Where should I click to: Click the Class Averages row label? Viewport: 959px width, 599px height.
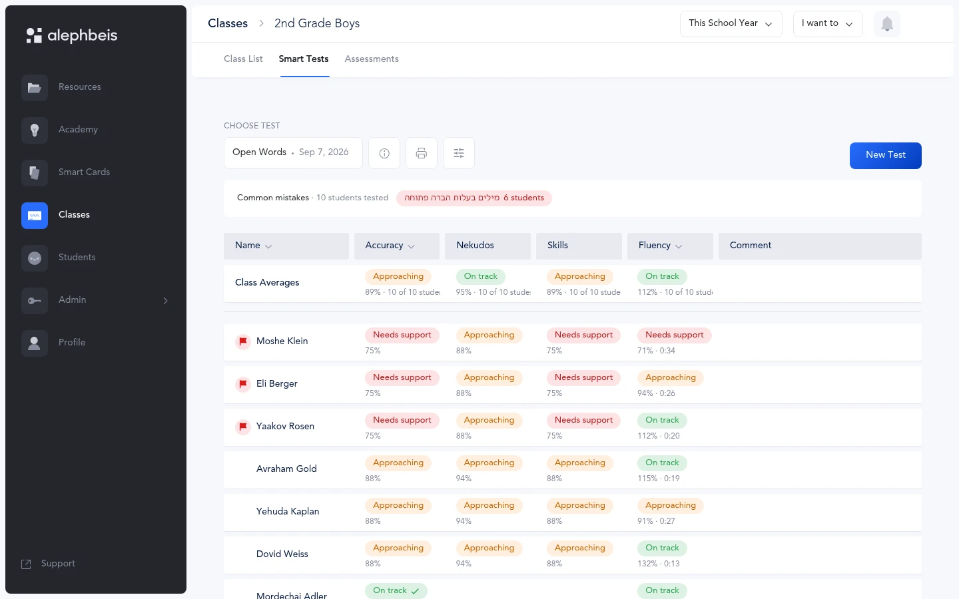tap(267, 283)
